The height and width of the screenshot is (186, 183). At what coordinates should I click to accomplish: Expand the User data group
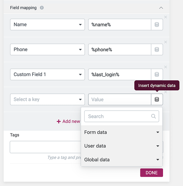coord(122,146)
